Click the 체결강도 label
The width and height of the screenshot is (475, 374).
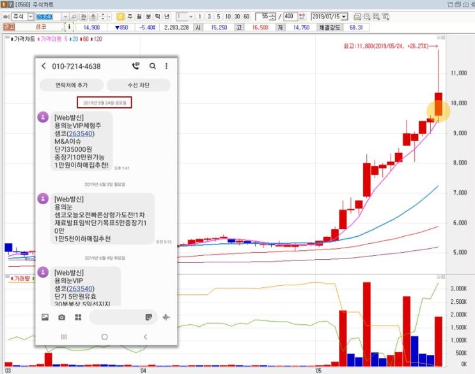click(x=330, y=27)
